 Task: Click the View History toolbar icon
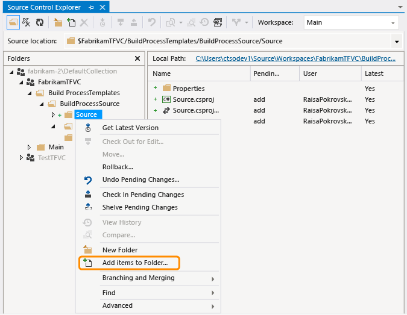204,22
